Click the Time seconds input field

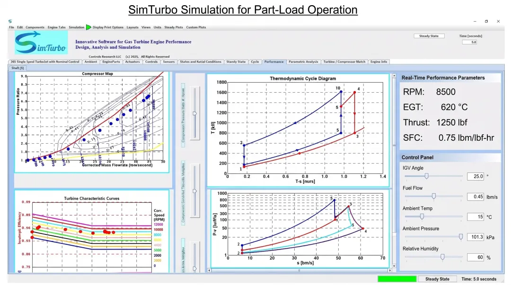[469, 42]
